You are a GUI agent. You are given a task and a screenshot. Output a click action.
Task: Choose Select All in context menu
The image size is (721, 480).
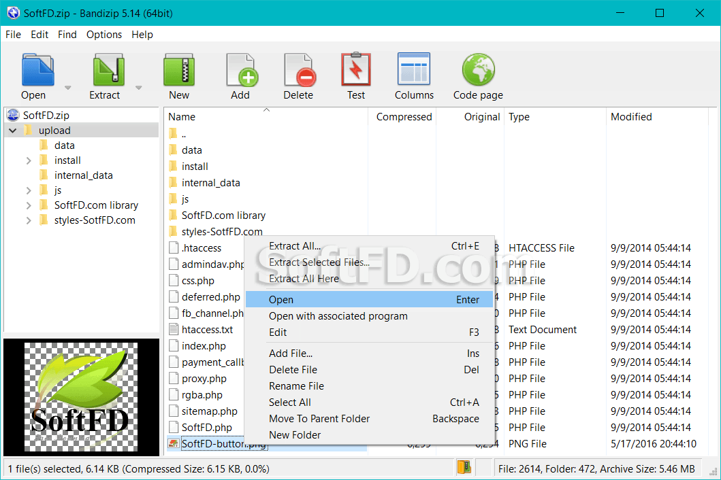point(369,402)
